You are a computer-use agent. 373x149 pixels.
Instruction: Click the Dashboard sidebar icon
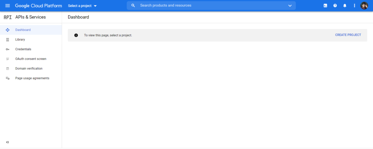(x=7, y=30)
